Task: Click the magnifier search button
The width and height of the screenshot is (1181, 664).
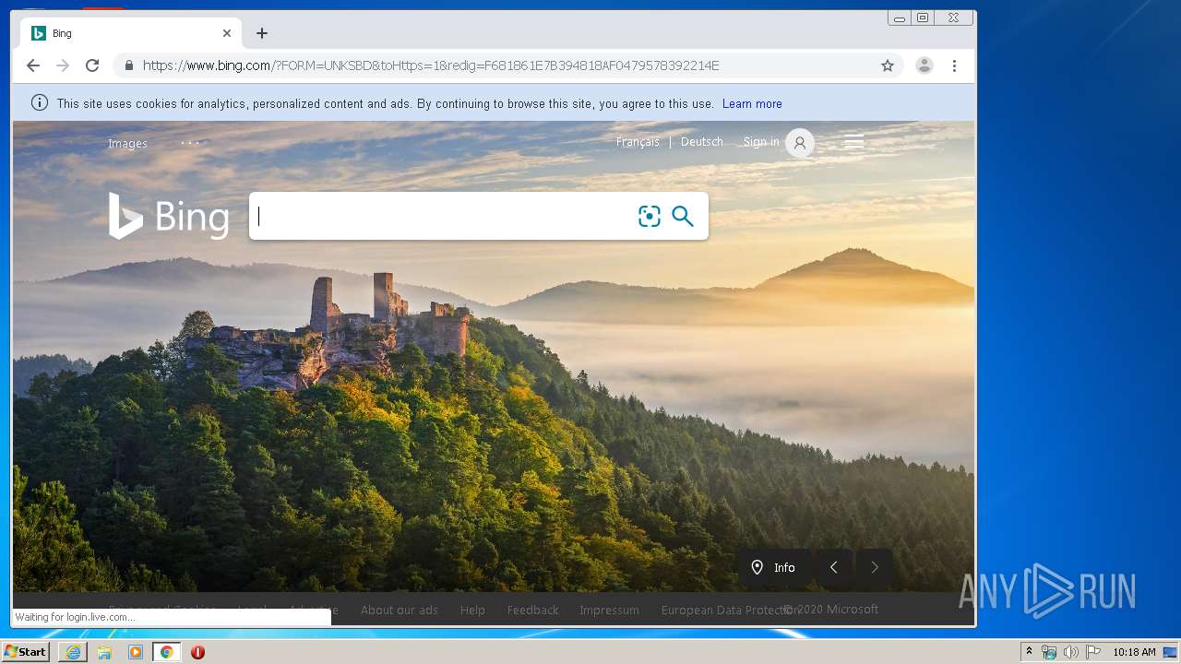Action: tap(683, 216)
